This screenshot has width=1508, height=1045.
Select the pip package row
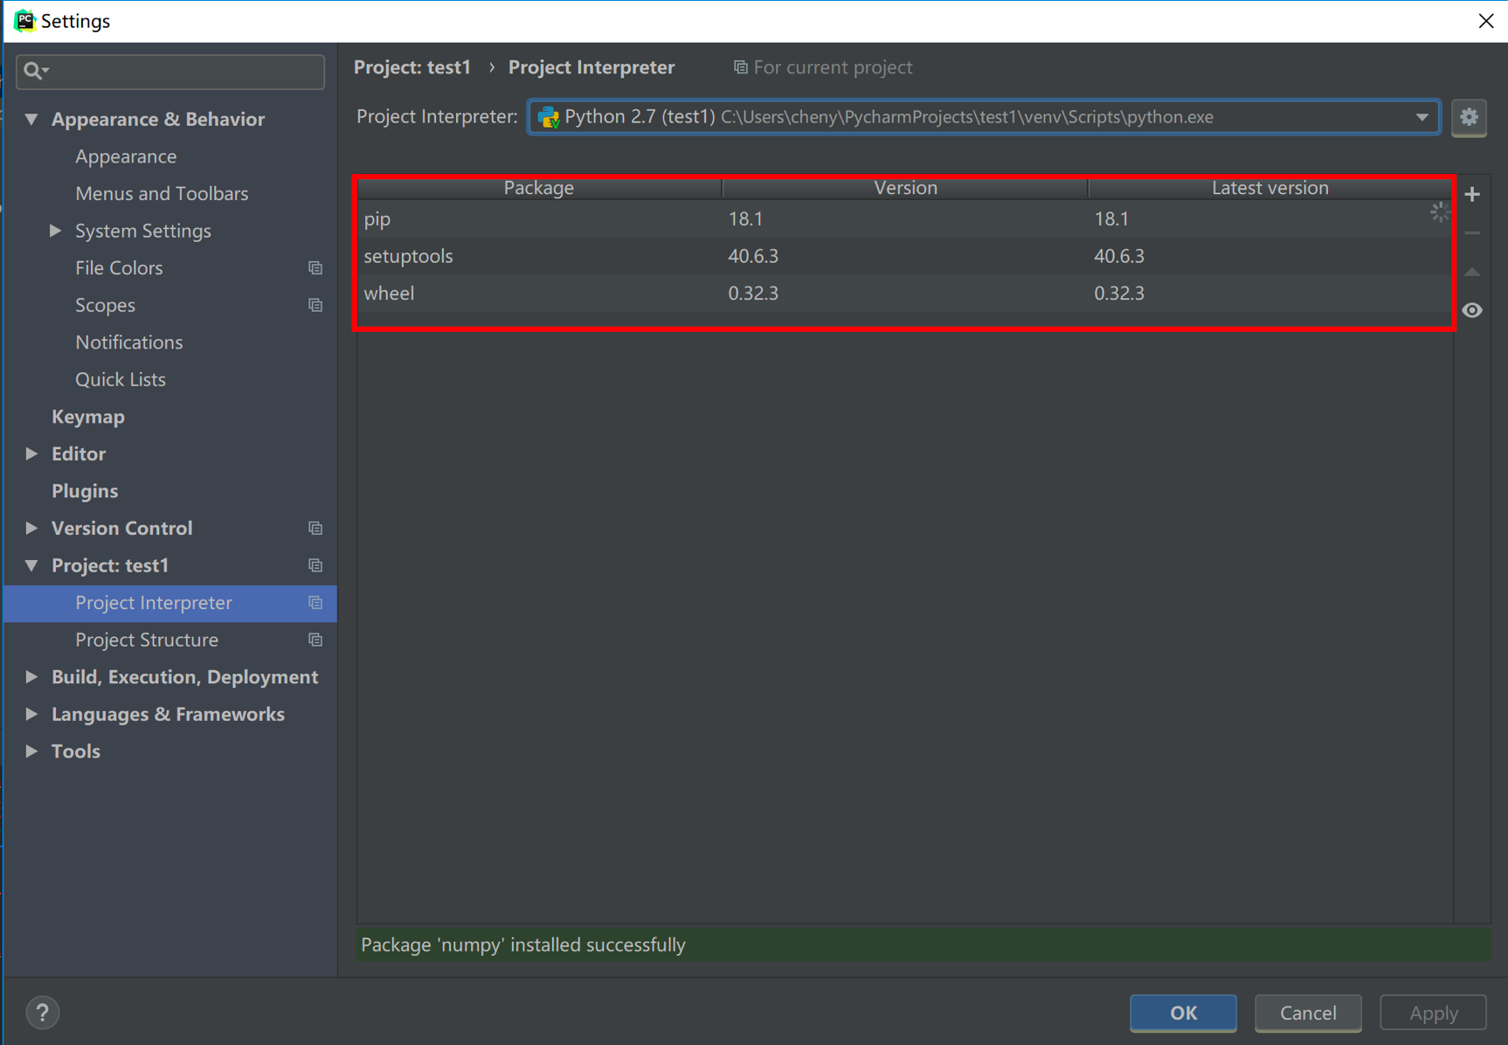click(x=904, y=218)
